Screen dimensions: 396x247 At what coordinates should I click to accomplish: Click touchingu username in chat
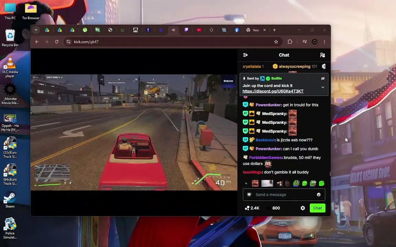point(252,172)
